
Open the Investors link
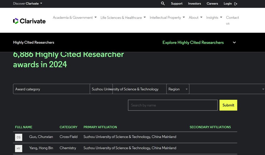[x=194, y=4]
